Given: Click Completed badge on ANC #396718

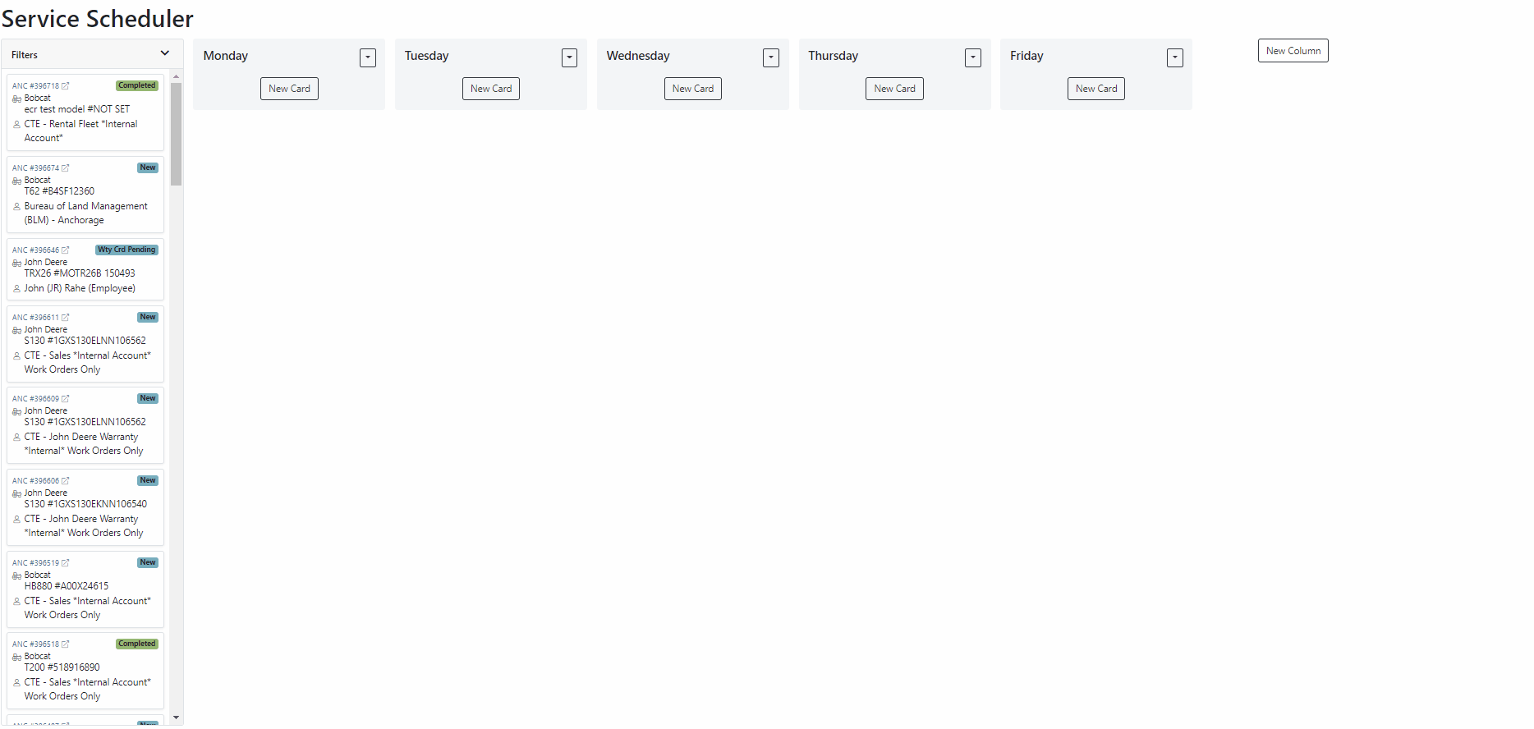Looking at the screenshot, I should coord(137,85).
